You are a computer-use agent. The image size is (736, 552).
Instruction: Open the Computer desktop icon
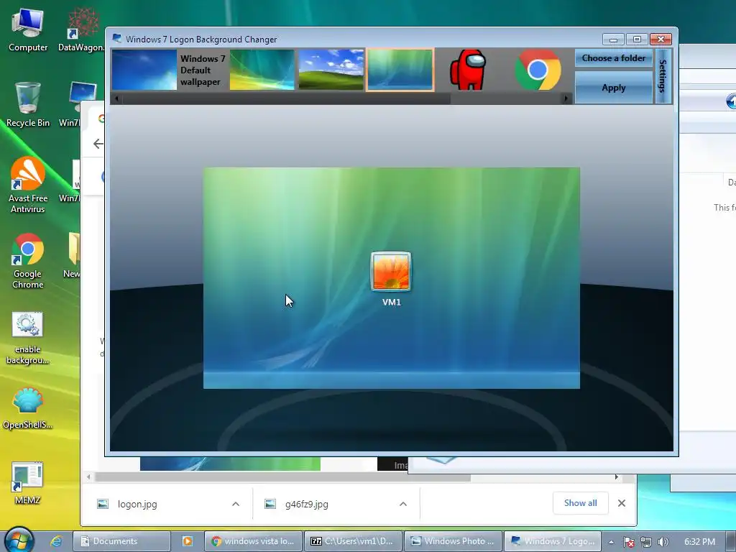tap(28, 30)
